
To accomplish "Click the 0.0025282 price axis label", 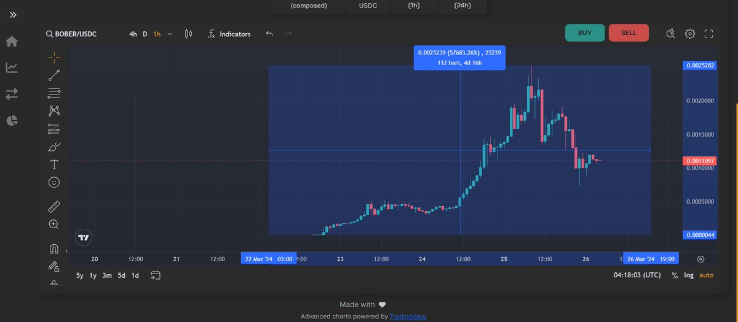I will tap(700, 65).
